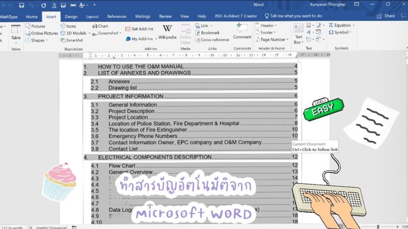Click Get Add-ins

139,29
